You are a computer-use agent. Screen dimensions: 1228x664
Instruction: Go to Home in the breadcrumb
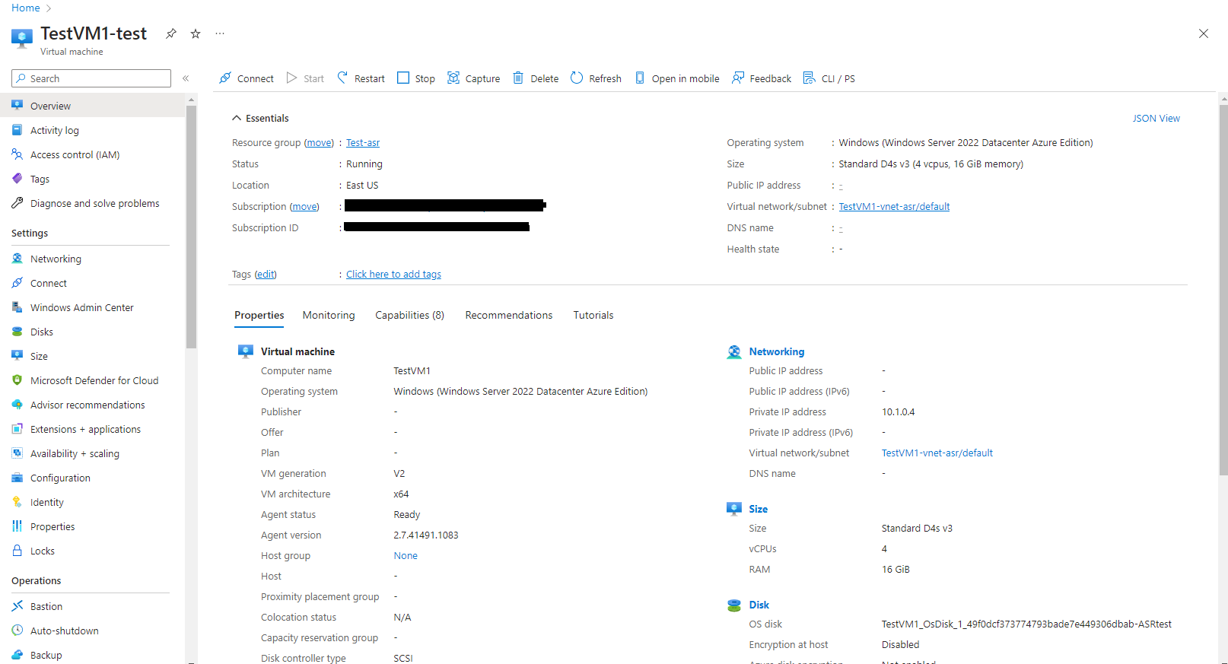(26, 8)
